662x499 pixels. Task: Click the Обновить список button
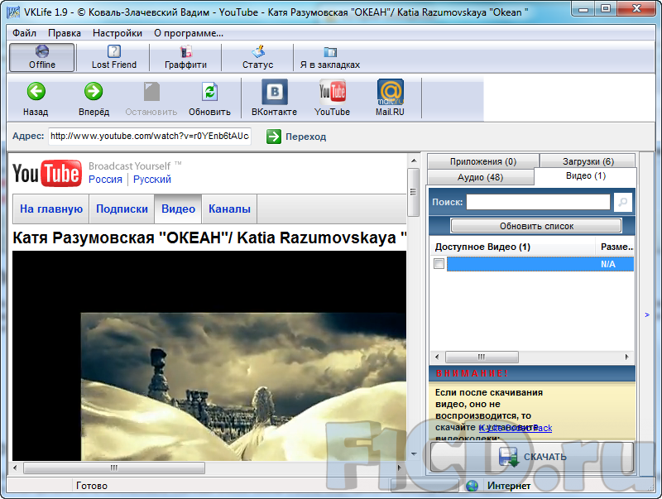(x=536, y=226)
